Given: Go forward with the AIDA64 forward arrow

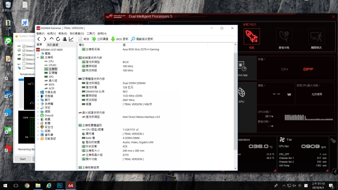Looking at the screenshot, I should point(45,39).
